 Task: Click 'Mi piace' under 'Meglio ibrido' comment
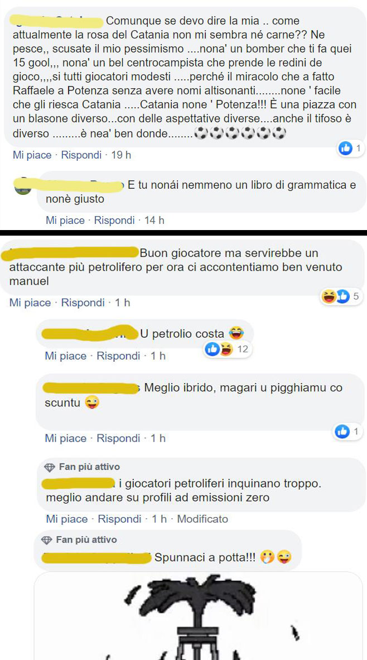[66, 438]
